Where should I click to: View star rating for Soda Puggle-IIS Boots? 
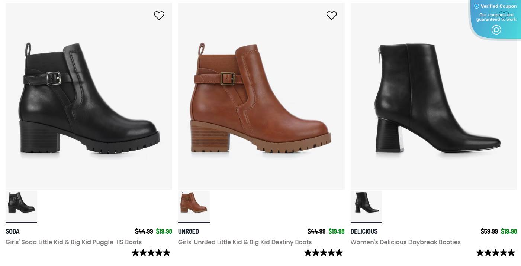click(151, 253)
